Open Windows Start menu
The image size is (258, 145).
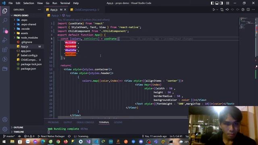tap(4, 141)
